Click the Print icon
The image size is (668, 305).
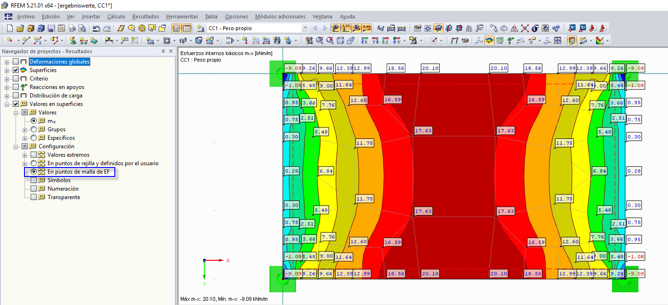tap(72, 28)
